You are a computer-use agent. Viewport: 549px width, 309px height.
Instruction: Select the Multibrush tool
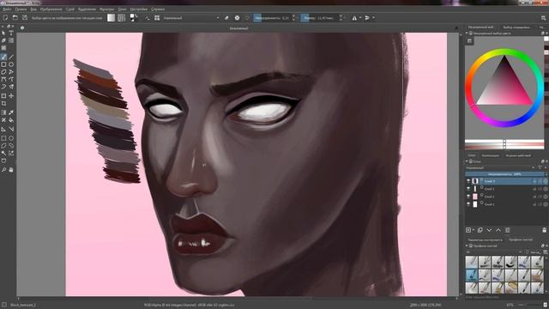[x=11, y=87]
